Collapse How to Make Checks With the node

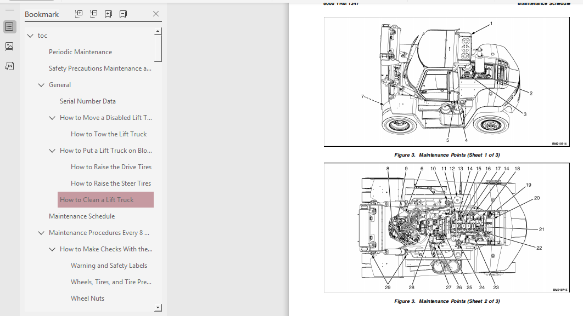click(x=52, y=249)
